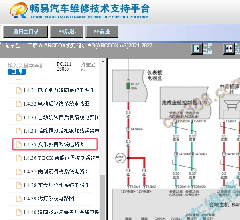Click the sidebar scrollbar thumb
Screen dimensions: 240x220
(x=102, y=198)
